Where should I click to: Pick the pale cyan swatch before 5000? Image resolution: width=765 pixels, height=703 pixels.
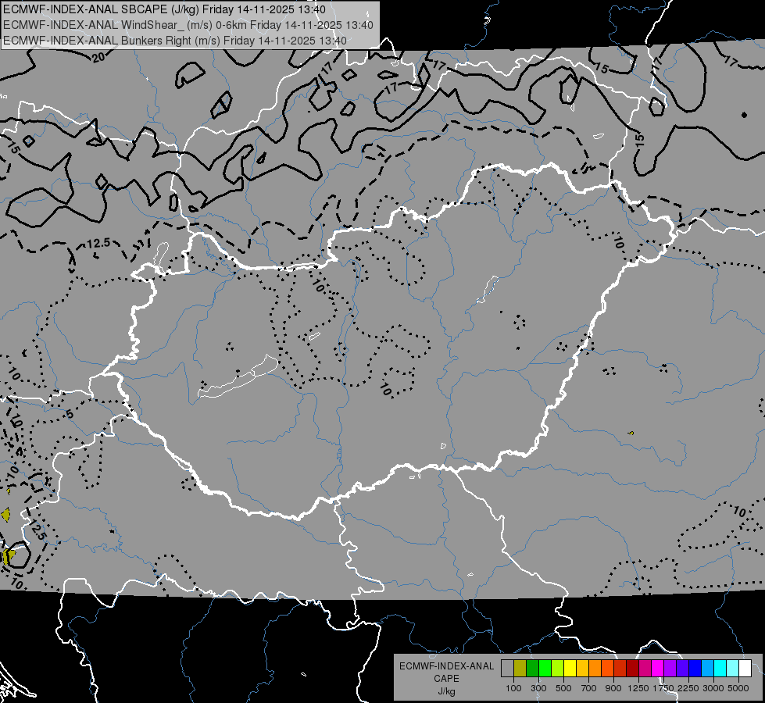tap(733, 668)
